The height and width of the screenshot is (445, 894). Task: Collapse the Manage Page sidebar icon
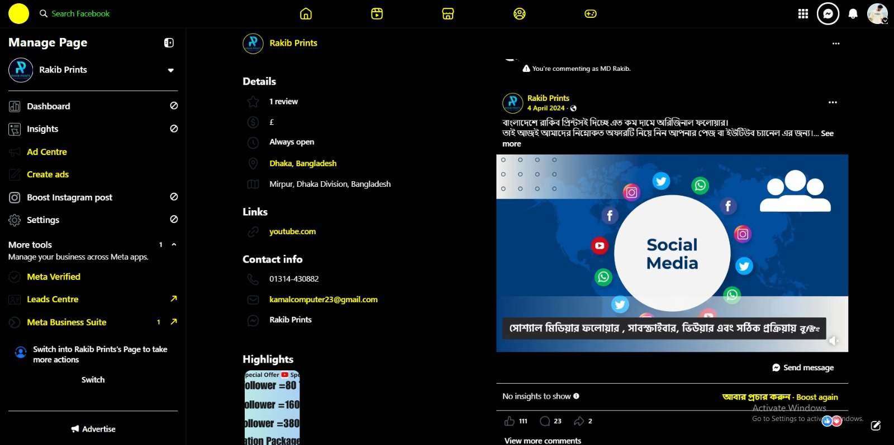(x=169, y=43)
